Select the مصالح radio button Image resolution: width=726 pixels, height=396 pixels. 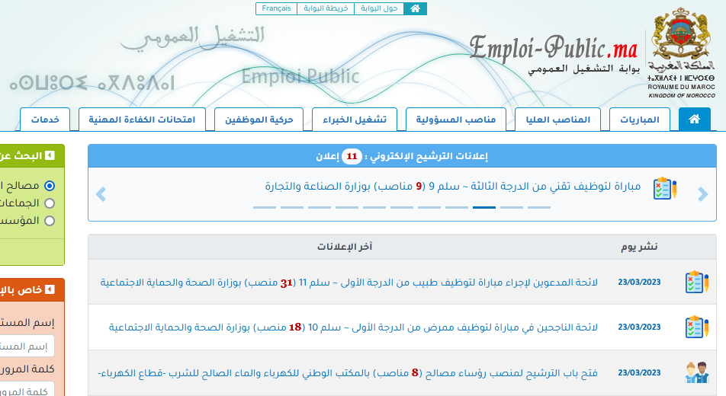pyautogui.click(x=50, y=186)
